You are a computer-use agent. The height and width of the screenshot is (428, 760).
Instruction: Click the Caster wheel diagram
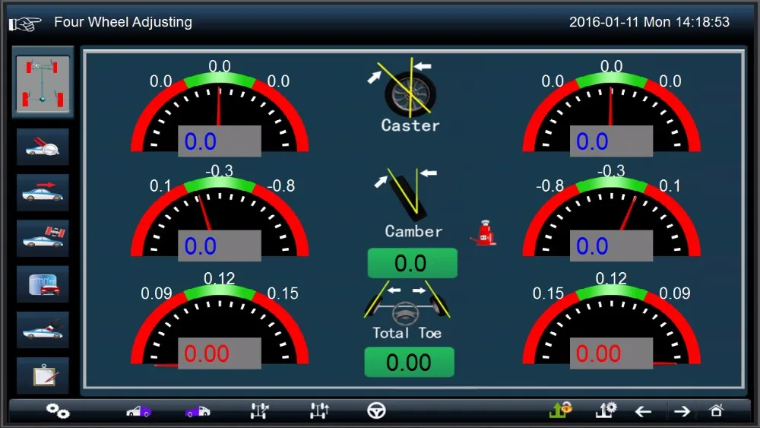[x=410, y=90]
